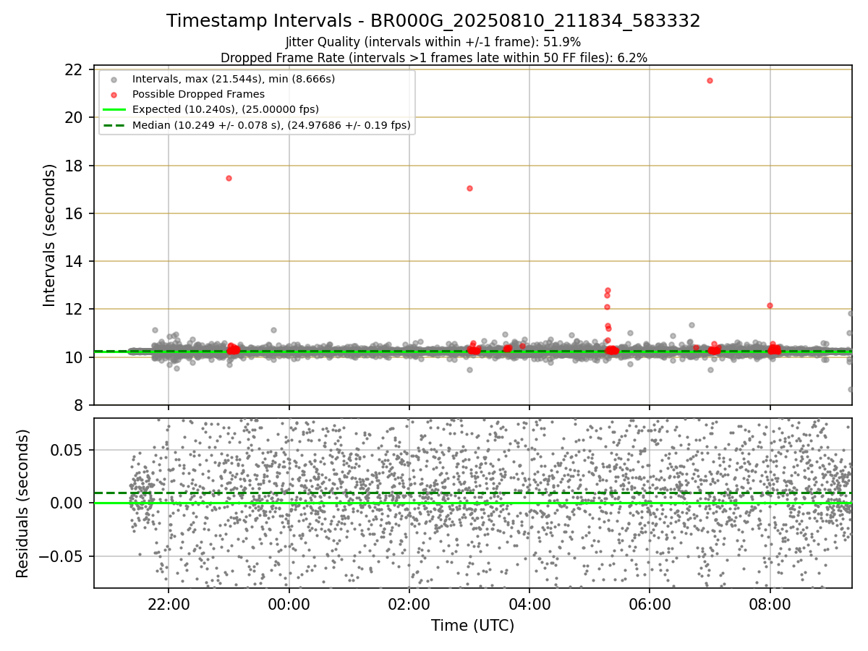Click the Intervals (seconds) y-axis label

pyautogui.click(x=49, y=235)
